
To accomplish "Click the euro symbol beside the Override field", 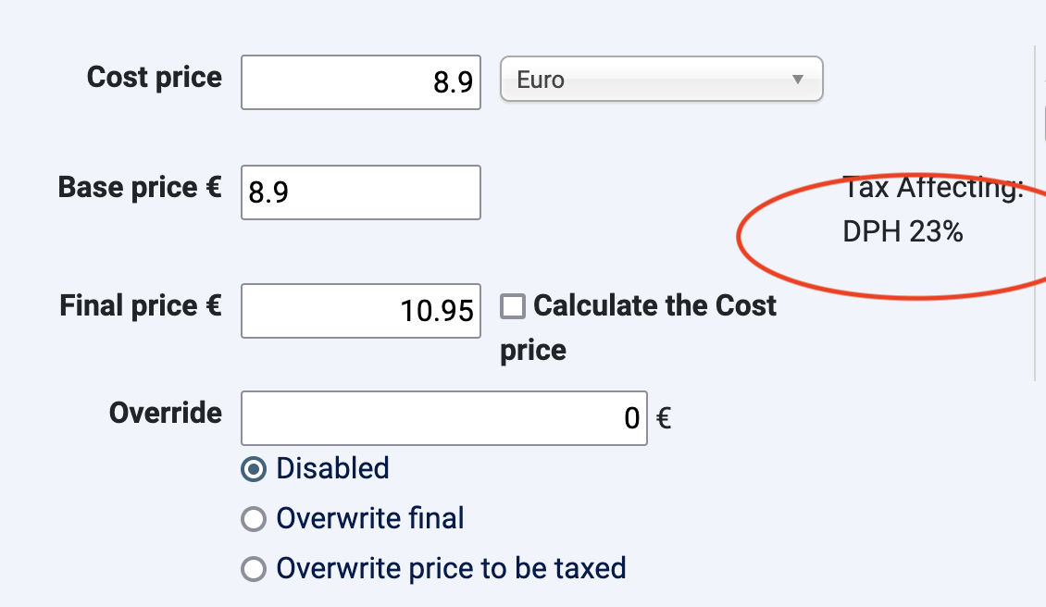I will [x=663, y=419].
